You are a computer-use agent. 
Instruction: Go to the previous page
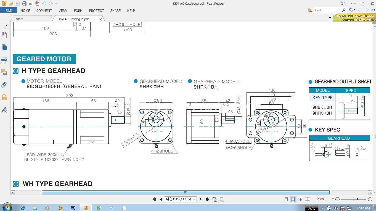[161, 199]
